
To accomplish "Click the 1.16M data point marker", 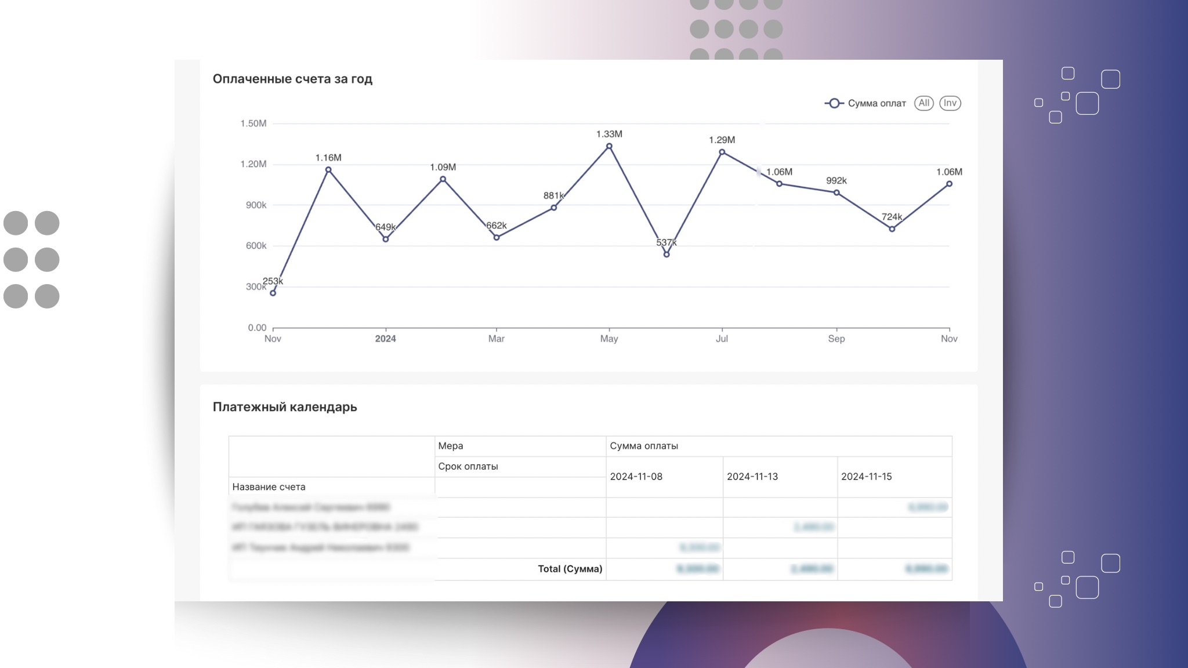I will [328, 170].
